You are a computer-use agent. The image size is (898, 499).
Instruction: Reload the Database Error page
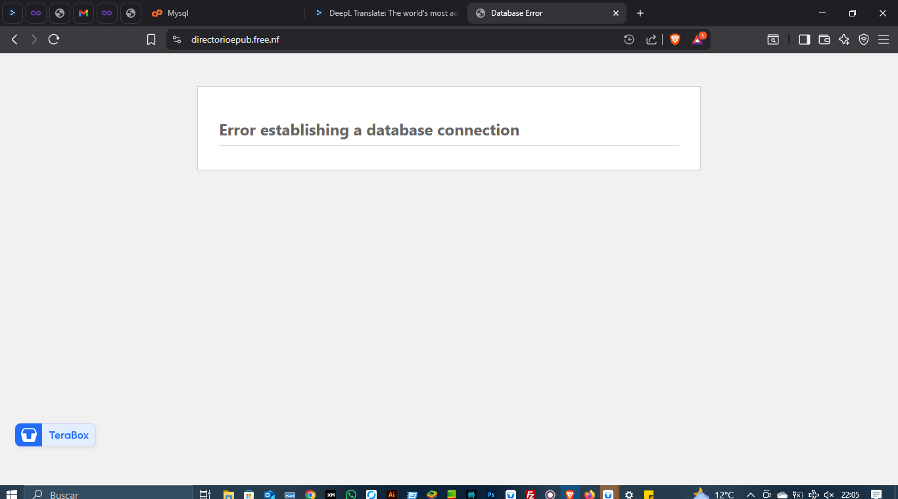click(x=54, y=39)
